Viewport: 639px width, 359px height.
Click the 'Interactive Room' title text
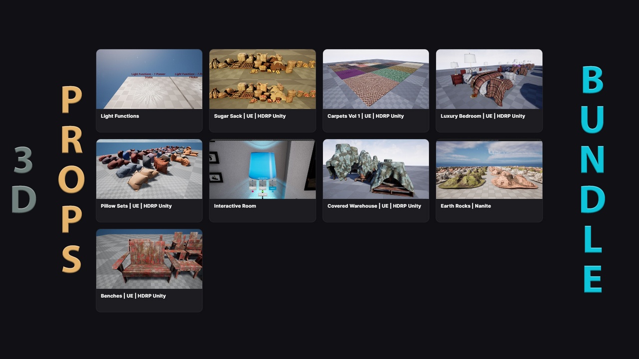pyautogui.click(x=235, y=206)
